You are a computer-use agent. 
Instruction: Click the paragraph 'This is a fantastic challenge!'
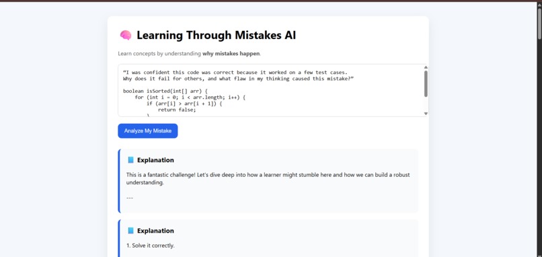(268, 178)
